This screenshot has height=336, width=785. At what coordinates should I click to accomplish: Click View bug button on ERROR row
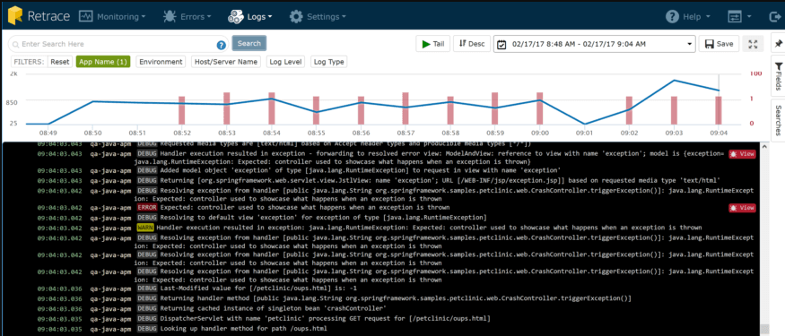click(x=742, y=208)
